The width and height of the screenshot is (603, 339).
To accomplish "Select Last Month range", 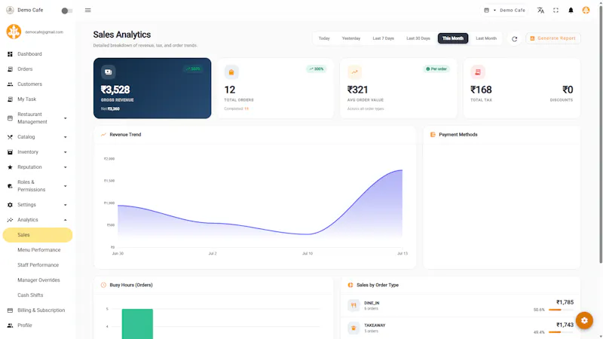I will point(486,38).
